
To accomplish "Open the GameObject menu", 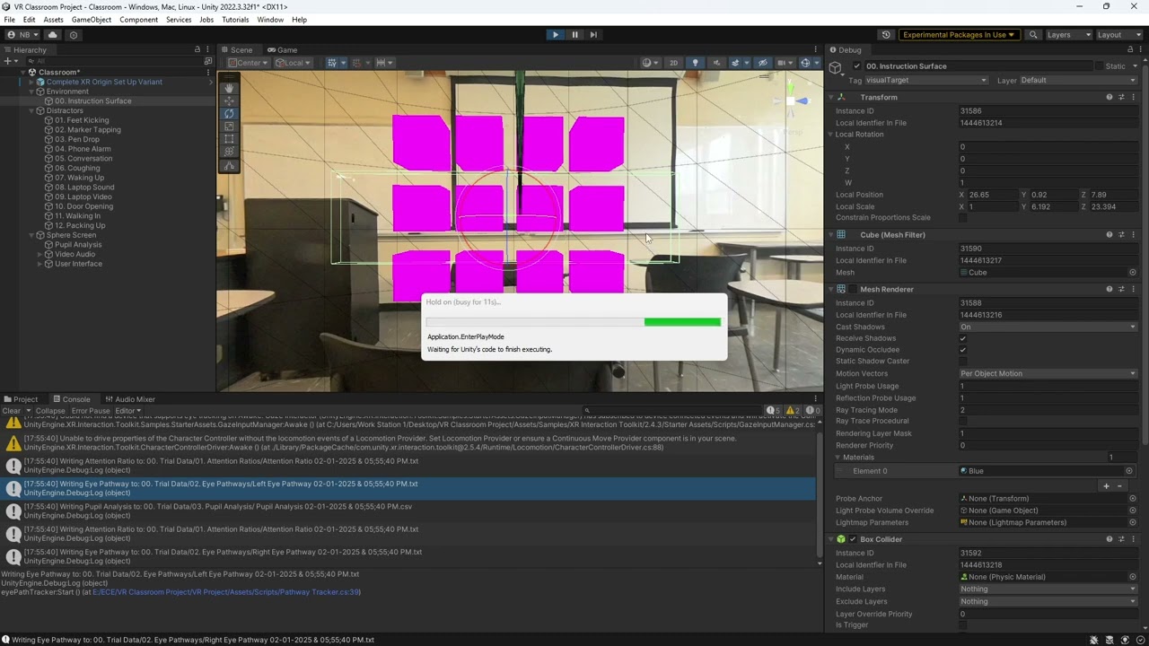I will 92,20.
